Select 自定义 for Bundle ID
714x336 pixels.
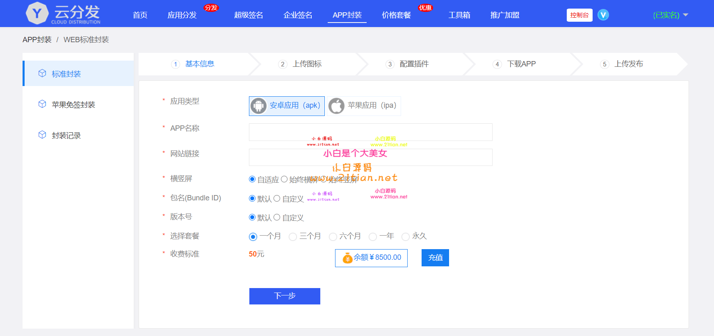point(277,198)
